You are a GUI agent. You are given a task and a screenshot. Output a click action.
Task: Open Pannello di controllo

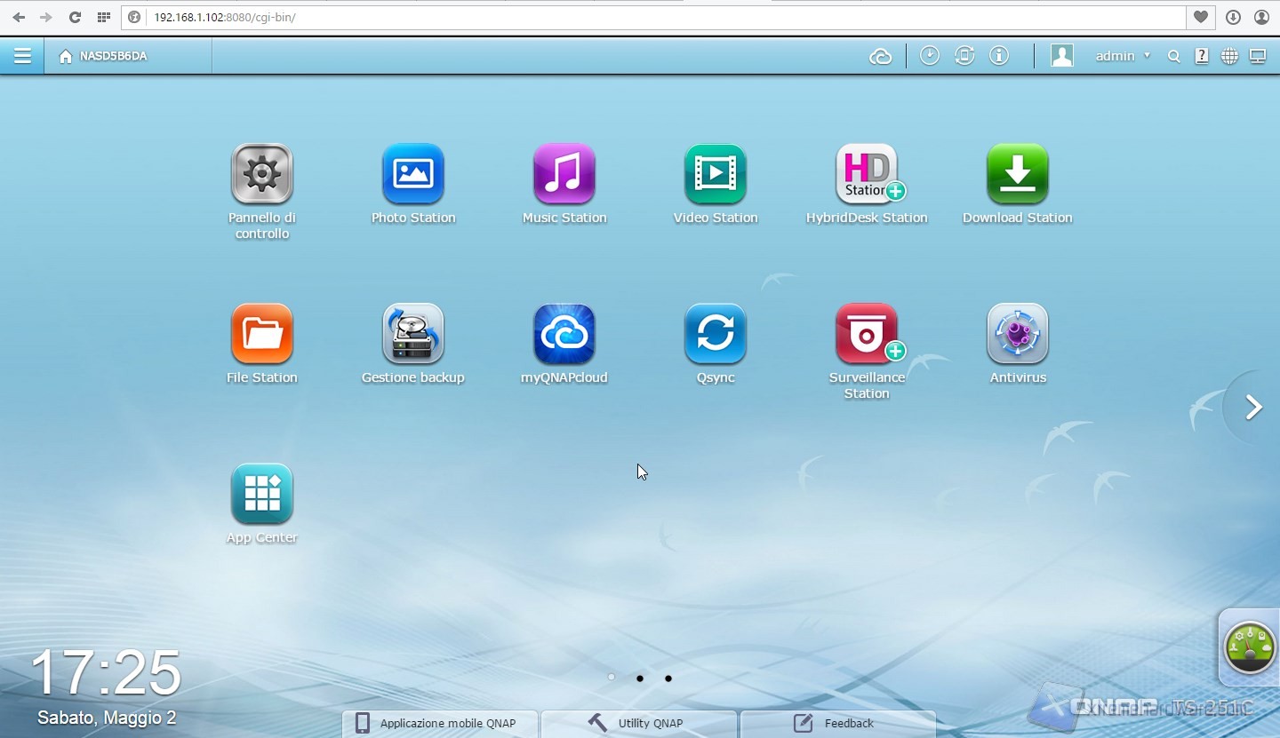pos(262,175)
